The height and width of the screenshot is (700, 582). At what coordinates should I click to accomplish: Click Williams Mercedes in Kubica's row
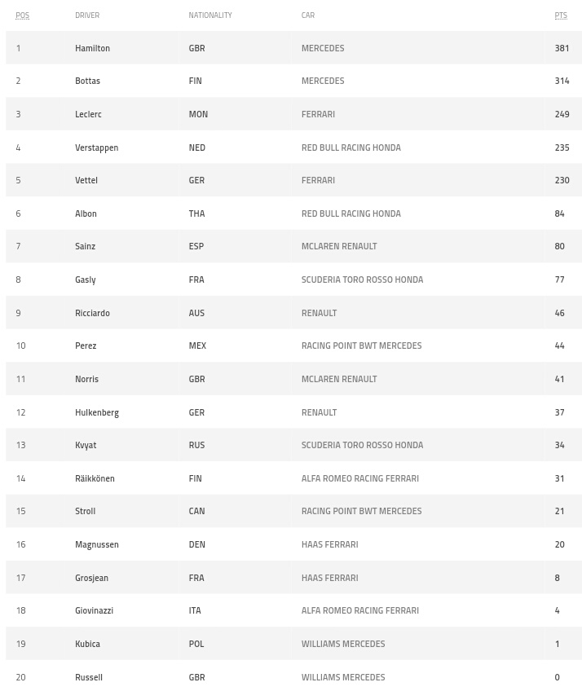(x=342, y=644)
